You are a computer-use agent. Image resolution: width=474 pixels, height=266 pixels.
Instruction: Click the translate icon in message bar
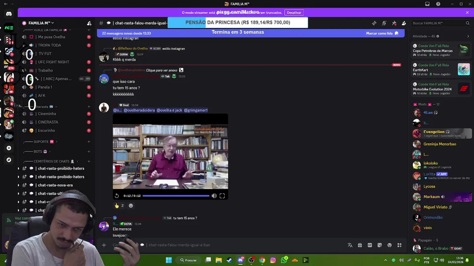coord(350,245)
